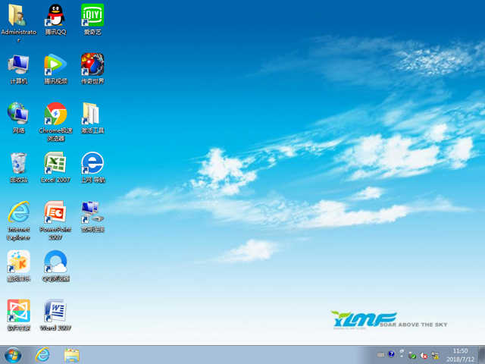Select the Chrome browser desktop icon
Viewport: 485px width, 364px height.
[x=55, y=115]
